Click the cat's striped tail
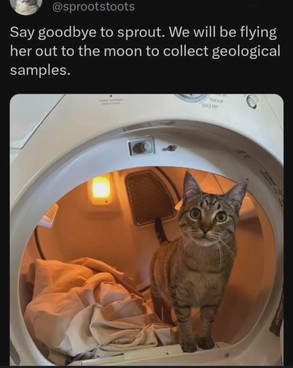The width and height of the screenshot is (293, 368). click(161, 230)
